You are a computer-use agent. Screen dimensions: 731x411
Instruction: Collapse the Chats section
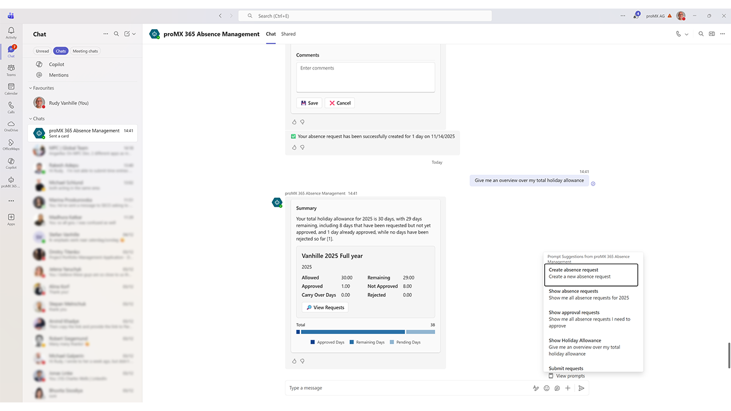(37, 119)
